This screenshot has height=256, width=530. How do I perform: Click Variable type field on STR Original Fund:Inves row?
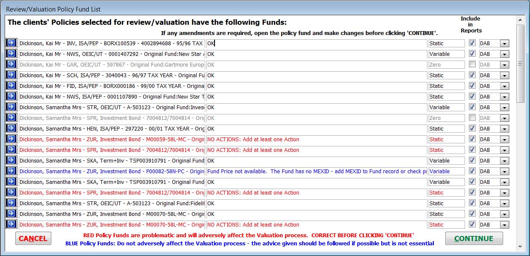[x=447, y=107]
